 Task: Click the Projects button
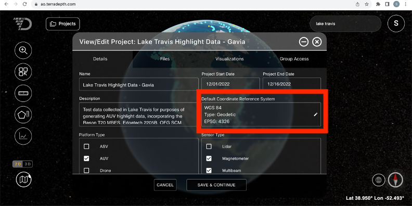(63, 23)
